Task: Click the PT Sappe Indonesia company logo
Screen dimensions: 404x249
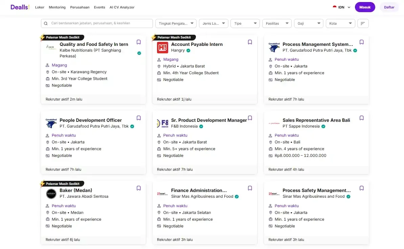Action: pos(274,123)
